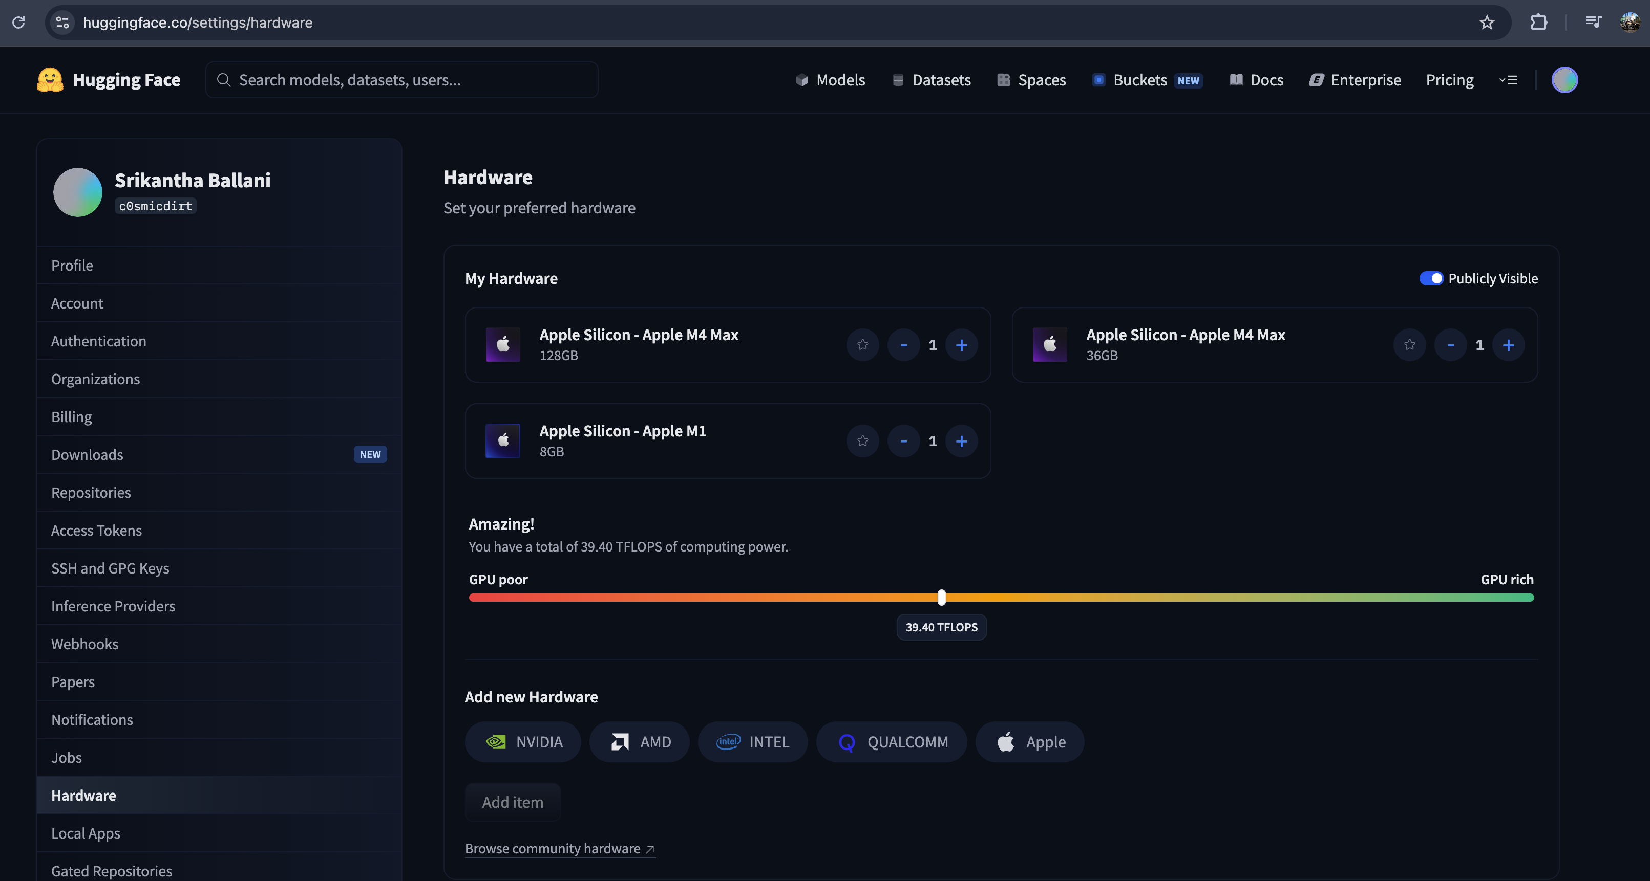
Task: Open Browse community hardware link
Action: 560,848
